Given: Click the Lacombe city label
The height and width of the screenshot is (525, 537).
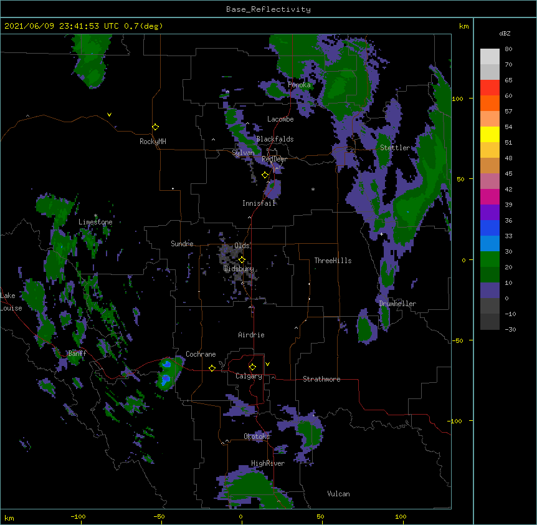Looking at the screenshot, I should coord(280,119).
